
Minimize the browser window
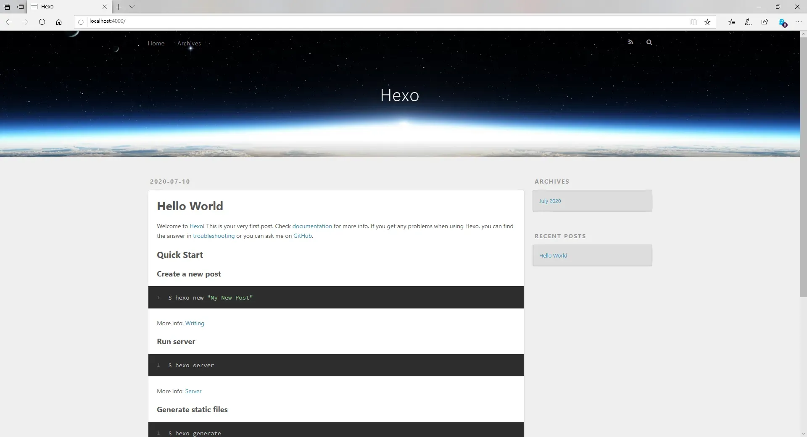tap(759, 7)
